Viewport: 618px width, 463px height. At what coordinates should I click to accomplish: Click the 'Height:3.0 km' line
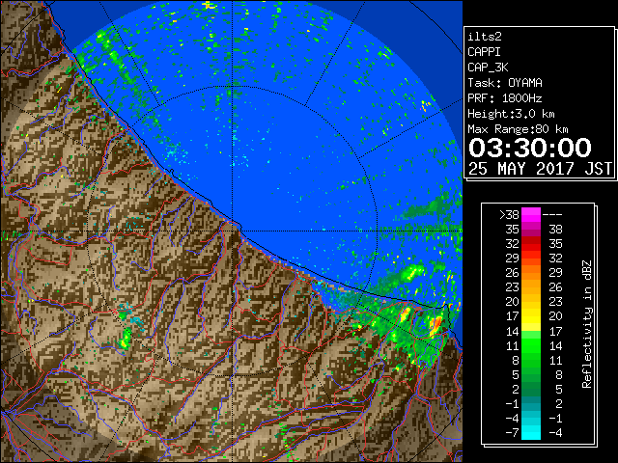click(511, 114)
